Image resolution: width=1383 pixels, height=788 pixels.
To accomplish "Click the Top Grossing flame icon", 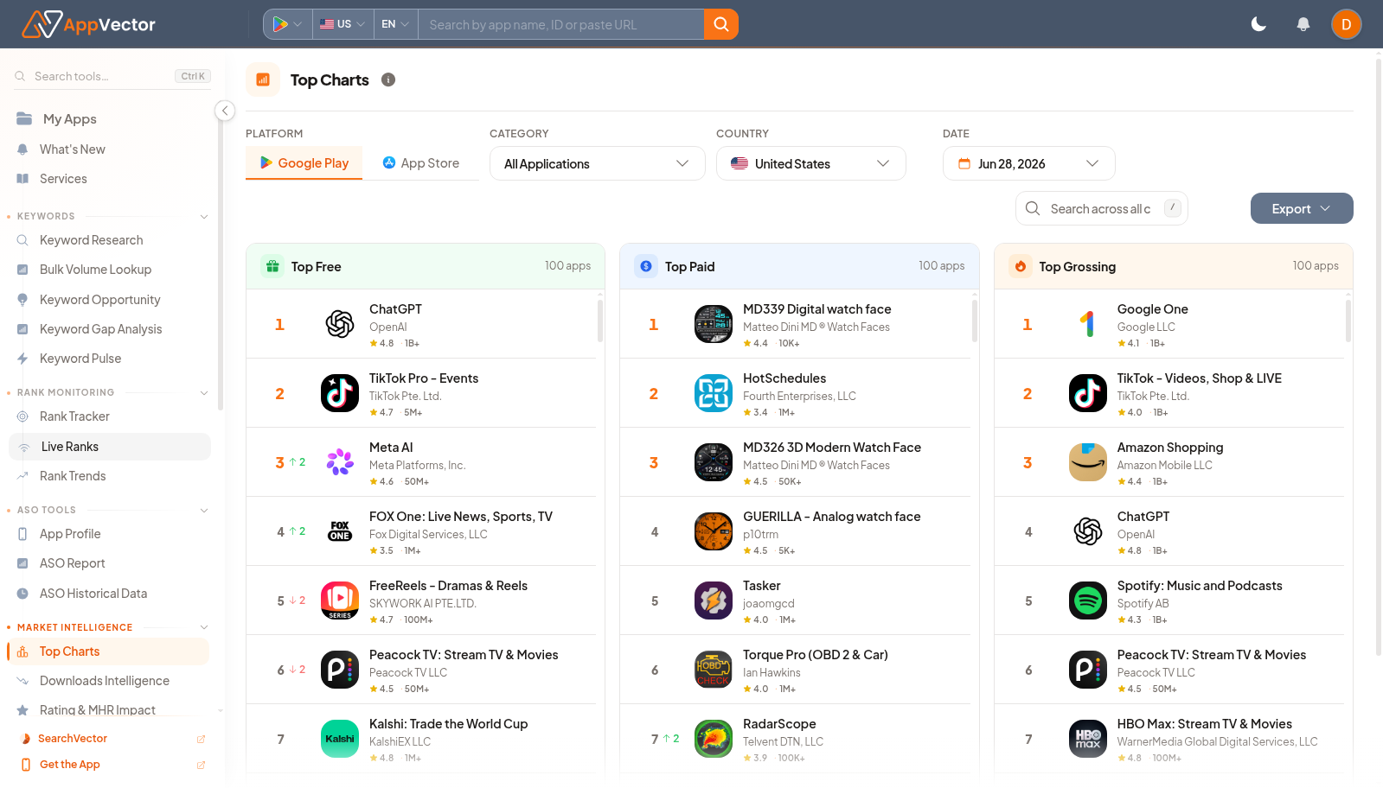I will click(1021, 266).
